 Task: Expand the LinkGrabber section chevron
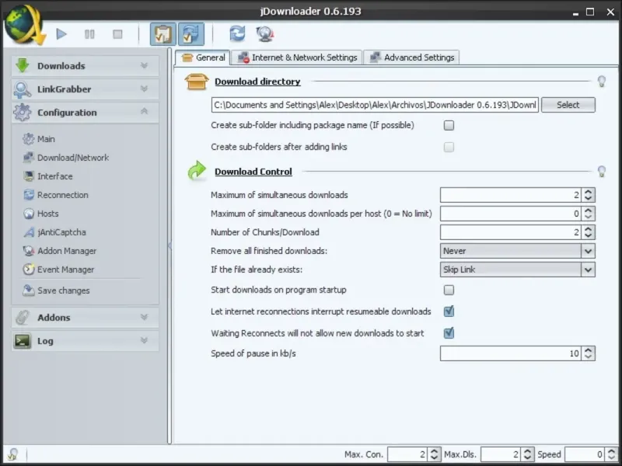pyautogui.click(x=144, y=89)
